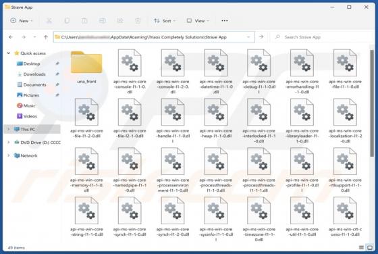Image resolution: width=378 pixels, height=254 pixels.
Task: Select api-ms-win-core-profile-l1-1-0.dll file
Action: click(x=302, y=170)
